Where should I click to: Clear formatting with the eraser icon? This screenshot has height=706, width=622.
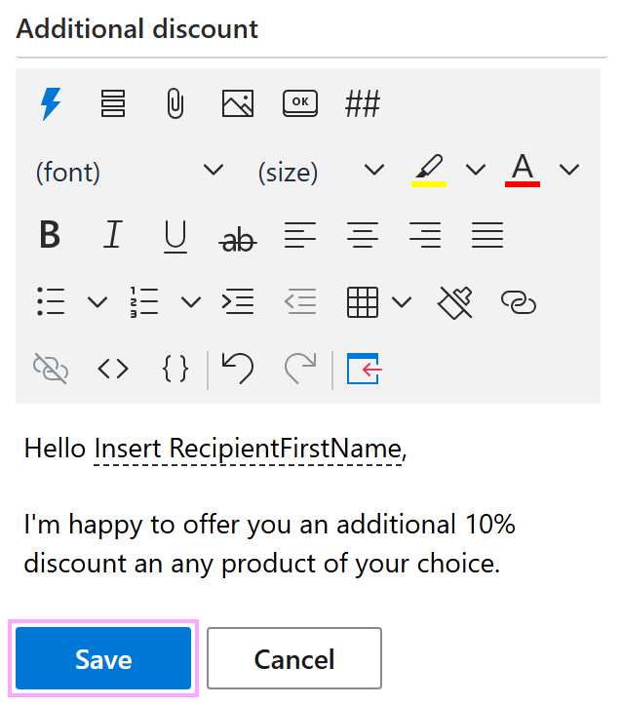455,303
